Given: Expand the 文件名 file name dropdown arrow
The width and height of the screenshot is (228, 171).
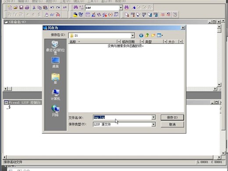Looking at the screenshot, I should 153,117.
